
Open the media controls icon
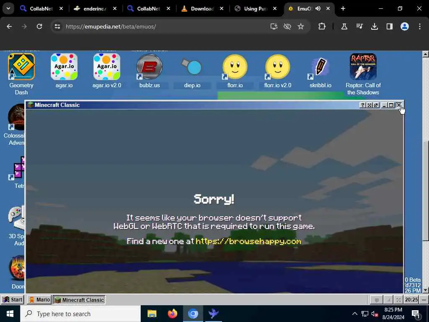point(359,26)
